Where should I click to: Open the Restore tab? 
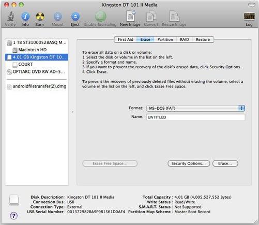pyautogui.click(x=203, y=39)
